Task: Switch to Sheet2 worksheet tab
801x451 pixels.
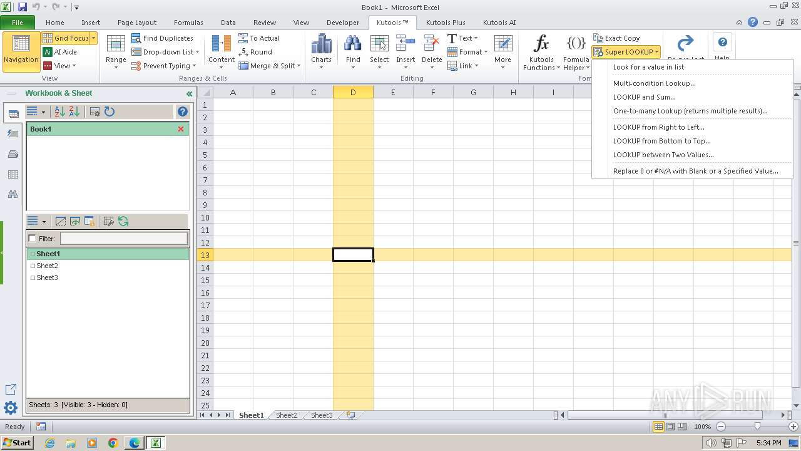Action: (x=287, y=415)
